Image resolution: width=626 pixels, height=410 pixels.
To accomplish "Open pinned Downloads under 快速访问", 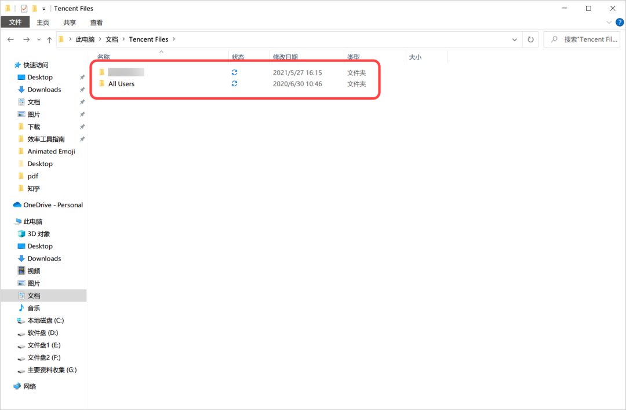I will (44, 90).
